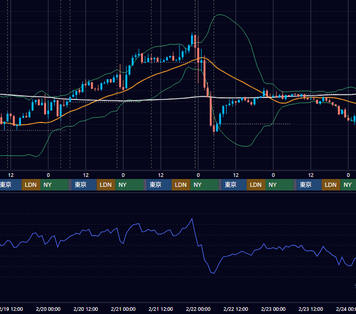This screenshot has width=356, height=314.
Task: Select the LDN session block on 2/23
Action: [x=331, y=185]
